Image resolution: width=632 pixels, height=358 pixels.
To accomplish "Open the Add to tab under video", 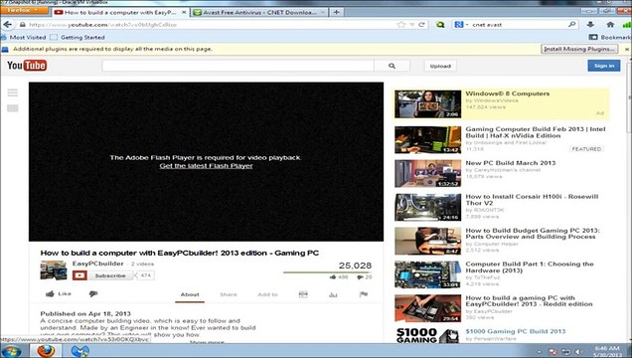I will pos(267,294).
